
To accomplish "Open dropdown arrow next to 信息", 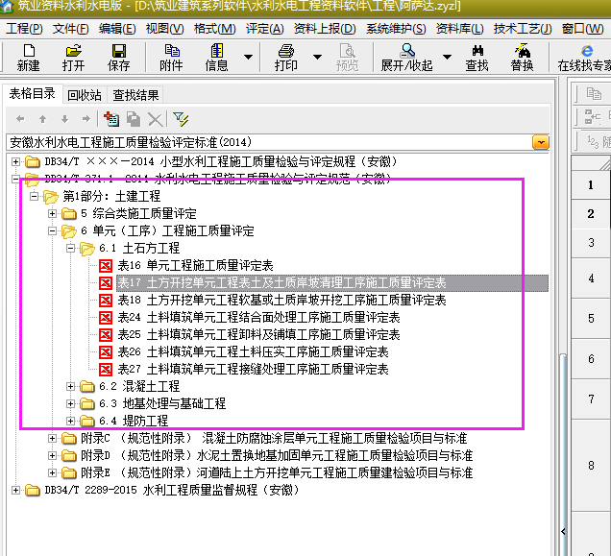I will pos(248,58).
